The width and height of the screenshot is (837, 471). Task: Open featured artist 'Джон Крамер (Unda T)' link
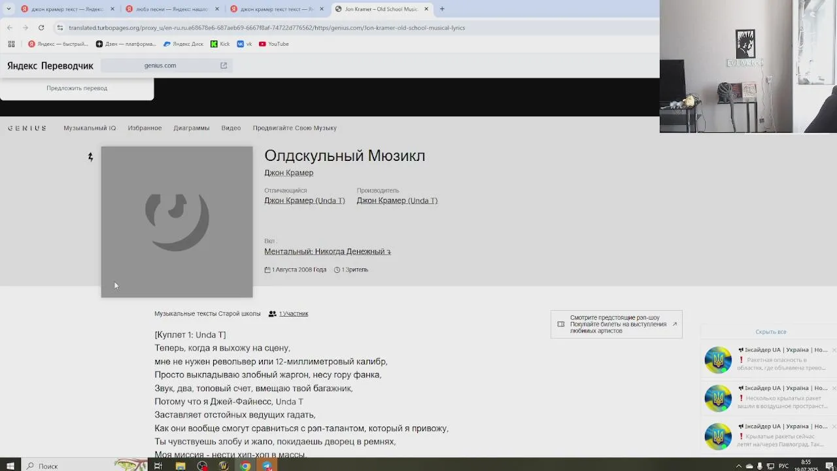click(305, 201)
